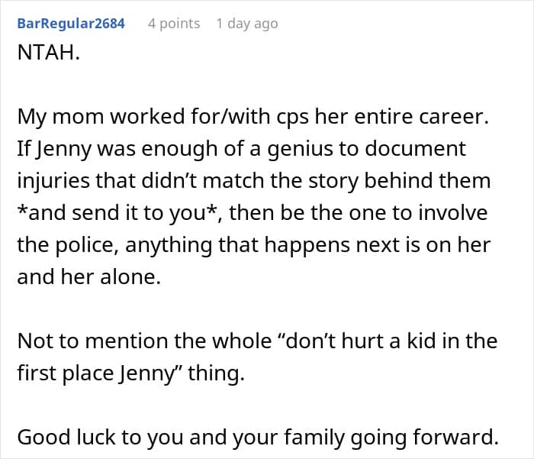
Task: Click the '4 points' score label
Action: click(174, 24)
